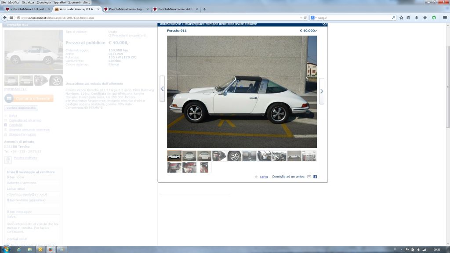
Task: Click the network signal tray icon
Action: [x=424, y=249]
